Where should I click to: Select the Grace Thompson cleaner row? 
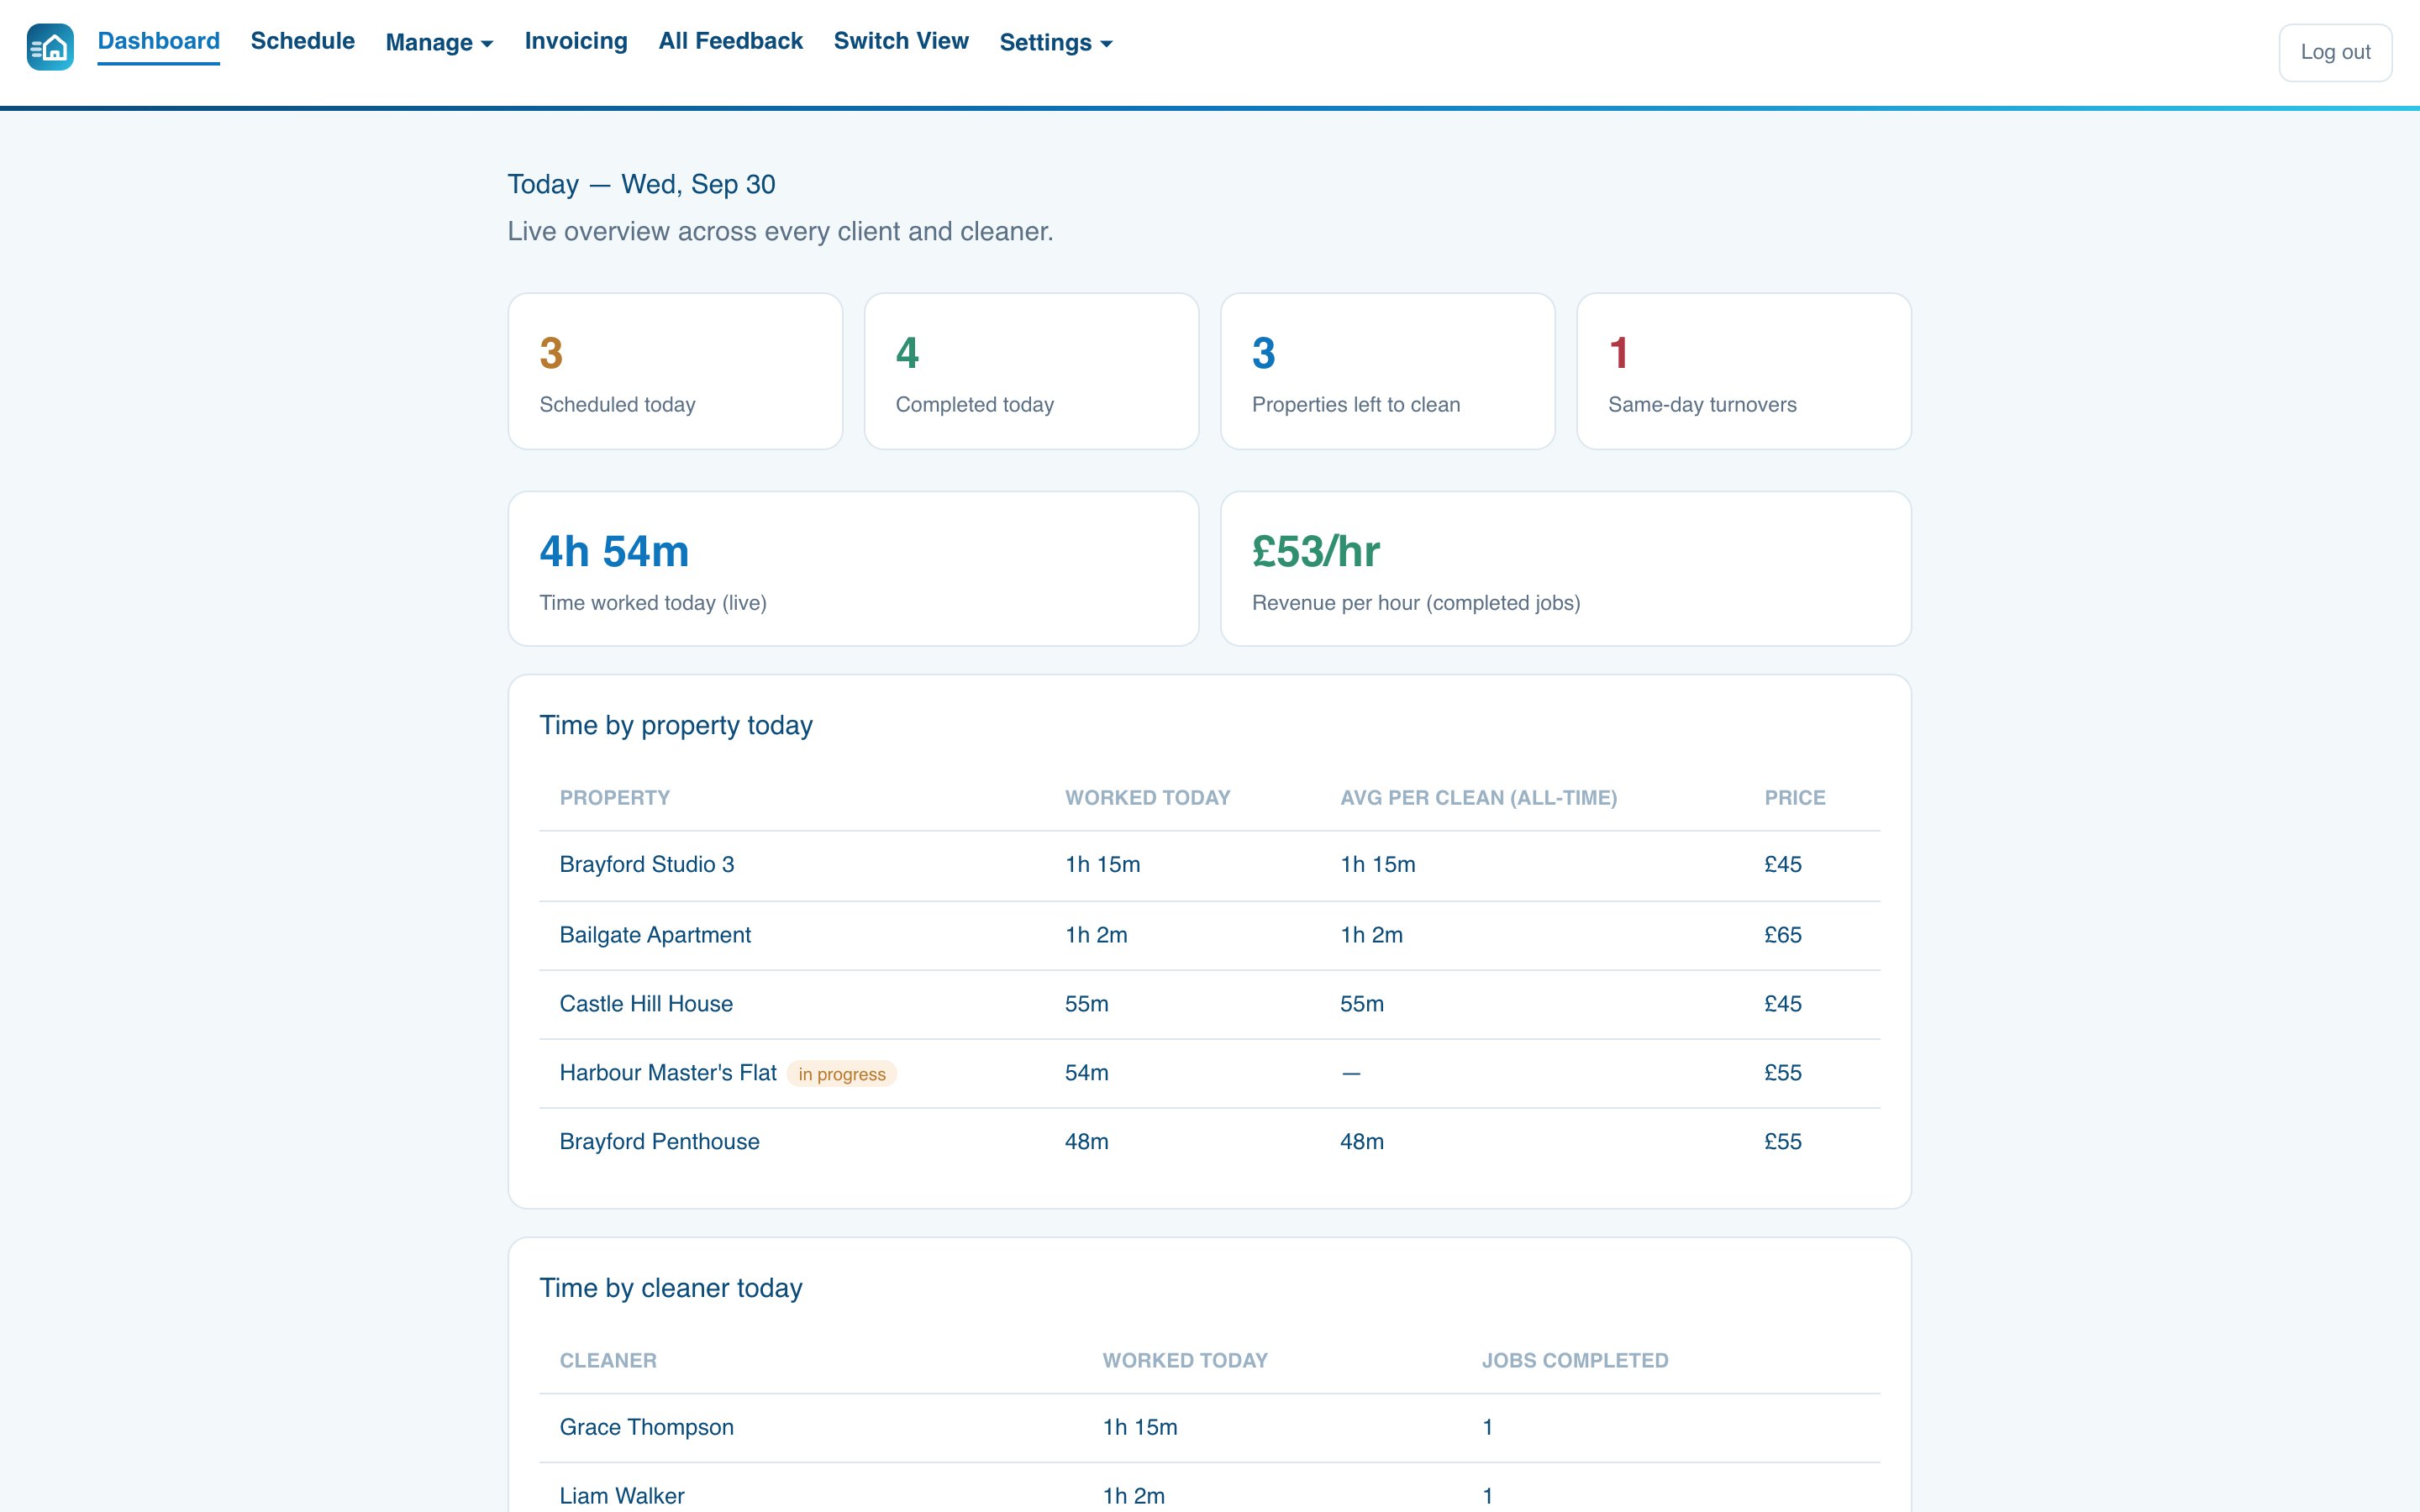1209,1428
